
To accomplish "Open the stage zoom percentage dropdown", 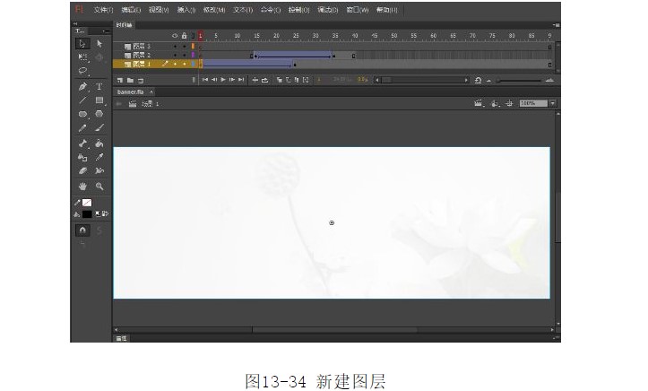I will click(553, 104).
